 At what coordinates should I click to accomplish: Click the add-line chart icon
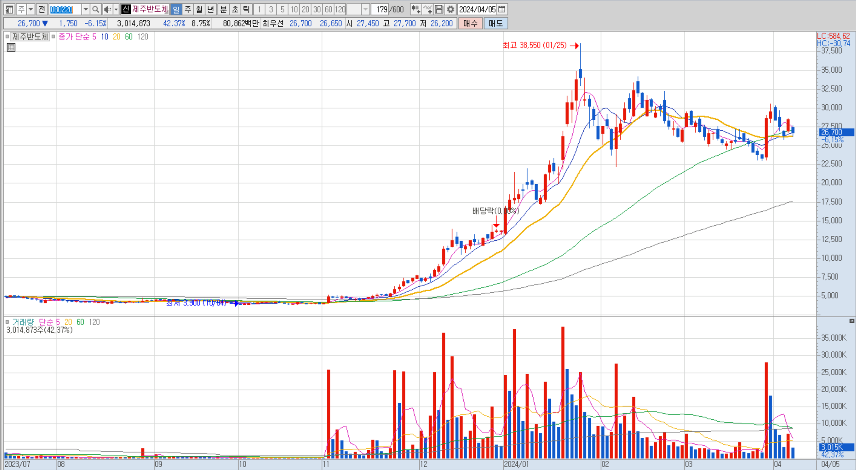tap(428, 9)
